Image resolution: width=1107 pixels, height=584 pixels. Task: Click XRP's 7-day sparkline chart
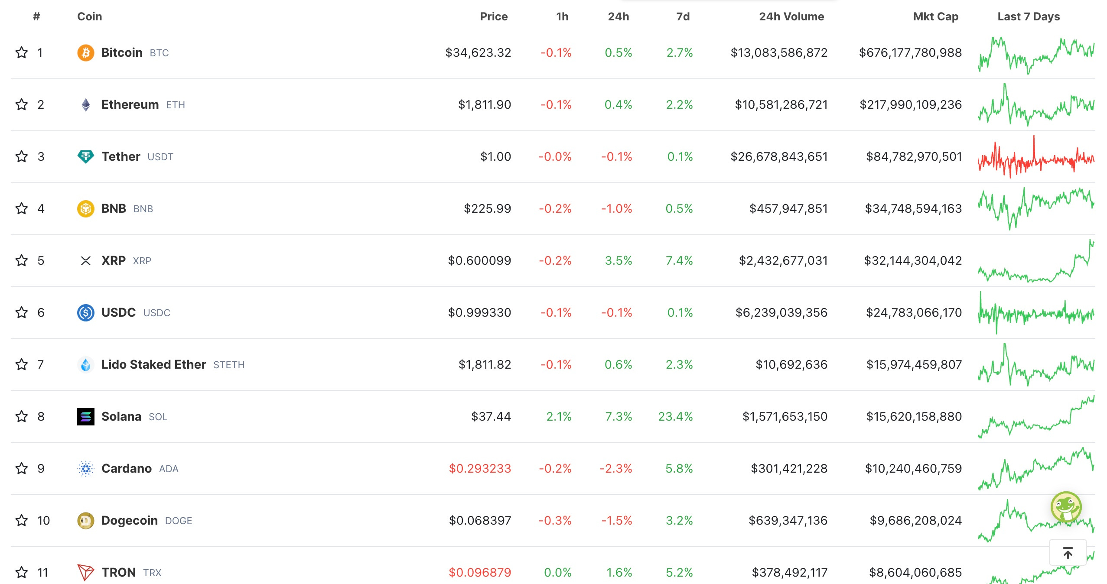(x=1036, y=261)
